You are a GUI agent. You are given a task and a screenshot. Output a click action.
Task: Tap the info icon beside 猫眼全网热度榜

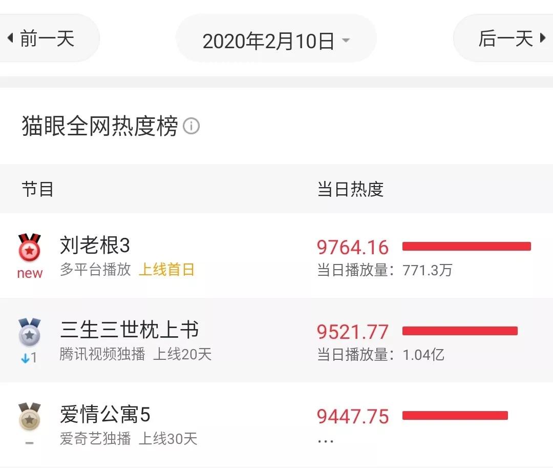point(191,126)
